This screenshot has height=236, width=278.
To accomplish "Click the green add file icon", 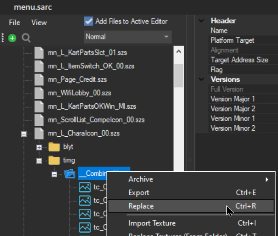I will tap(12, 38).
